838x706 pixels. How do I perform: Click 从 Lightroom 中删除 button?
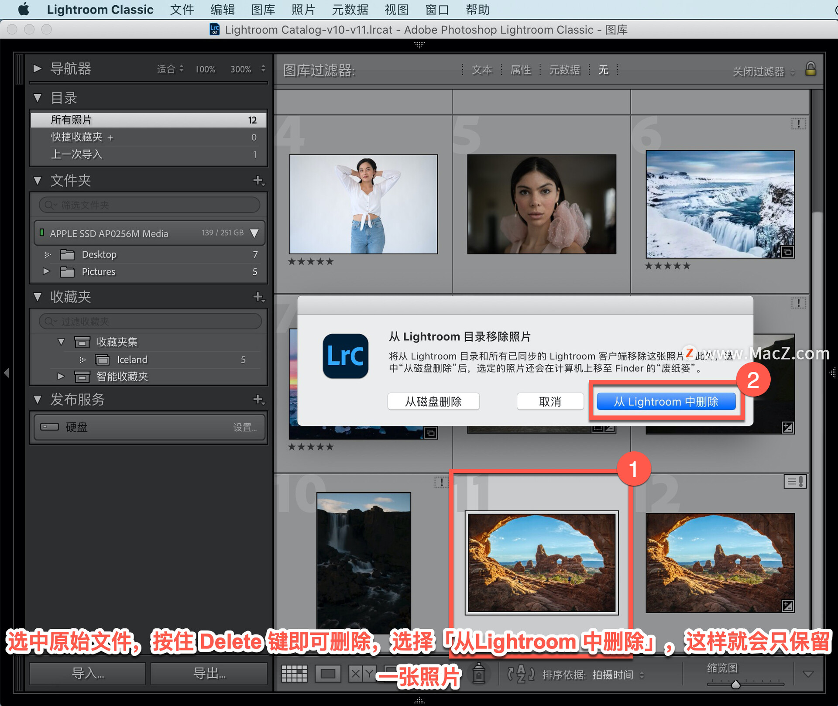pyautogui.click(x=666, y=401)
